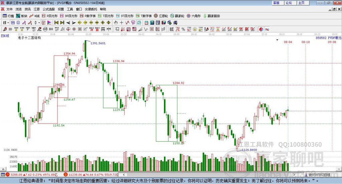Select the Gann fan lines tool
Viewport: 342px width, 184px height.
(x=123, y=29)
